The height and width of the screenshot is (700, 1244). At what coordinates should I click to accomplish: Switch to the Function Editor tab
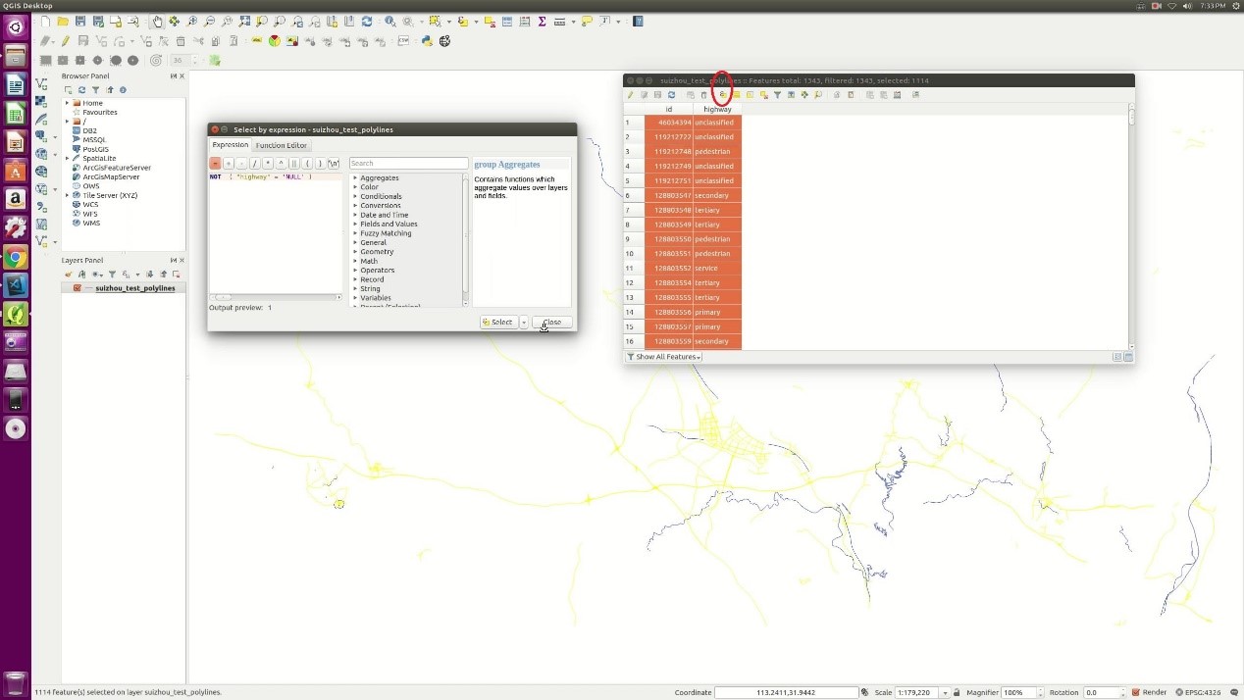click(x=282, y=145)
